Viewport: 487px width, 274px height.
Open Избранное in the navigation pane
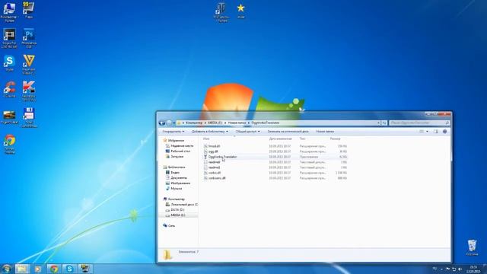[x=173, y=140]
